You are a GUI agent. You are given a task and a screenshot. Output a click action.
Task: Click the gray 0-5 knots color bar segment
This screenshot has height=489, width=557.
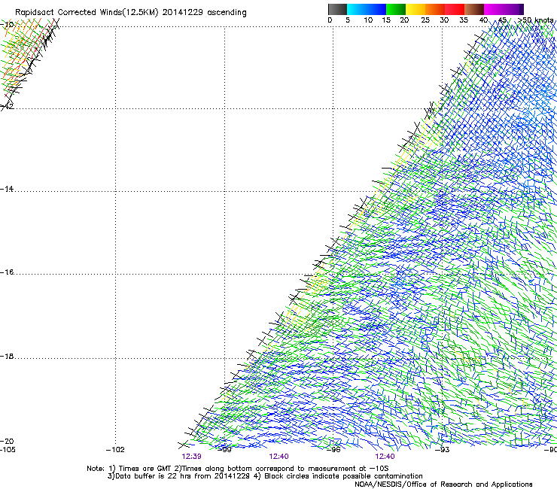(337, 9)
